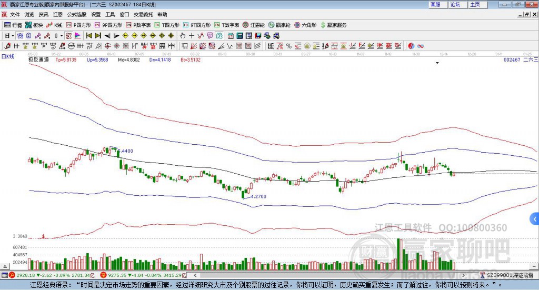Select the hand pan tool
Screen dimensions: 539x290
tap(183, 36)
